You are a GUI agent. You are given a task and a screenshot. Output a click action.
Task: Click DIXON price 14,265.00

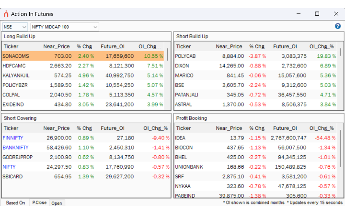(x=231, y=66)
